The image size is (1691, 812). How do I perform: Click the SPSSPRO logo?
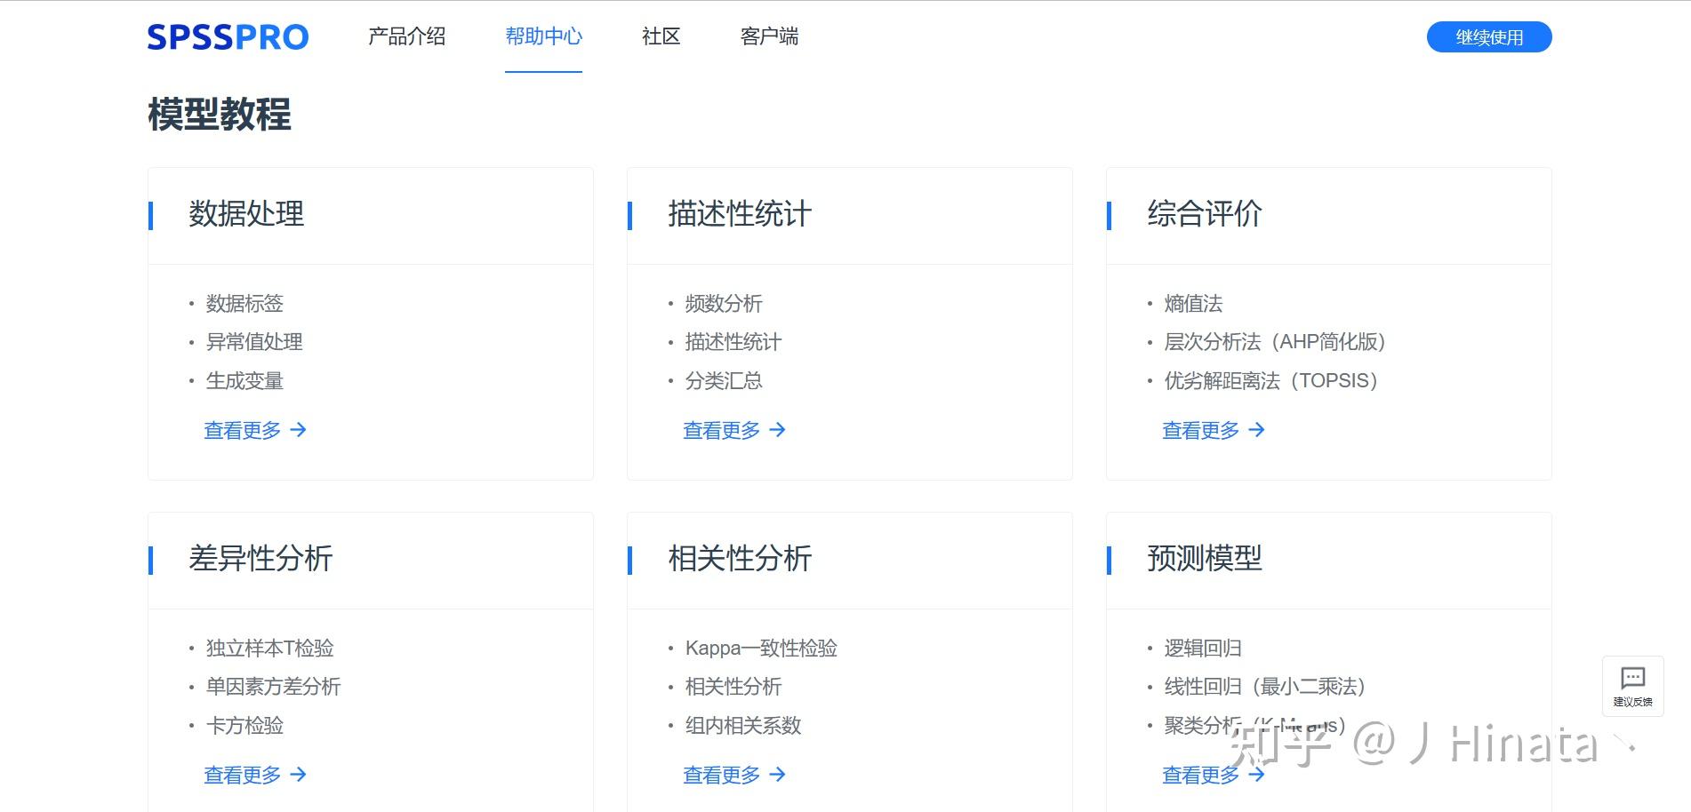pos(228,36)
